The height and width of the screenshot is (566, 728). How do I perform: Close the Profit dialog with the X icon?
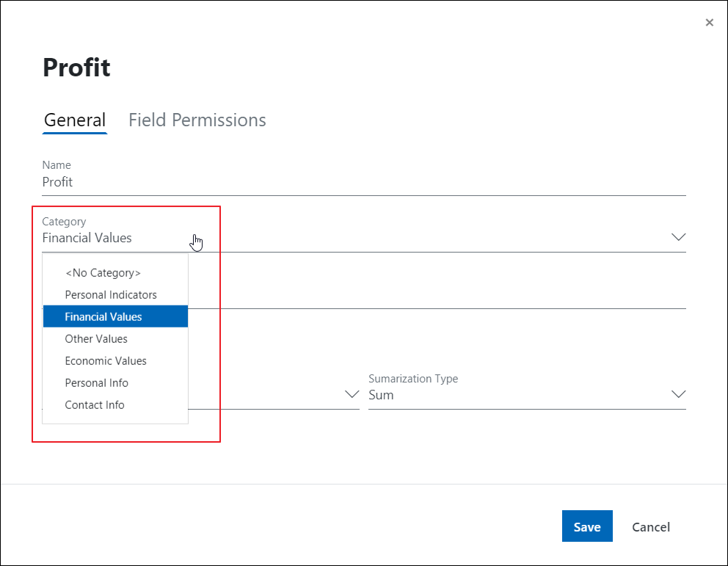pyautogui.click(x=709, y=22)
